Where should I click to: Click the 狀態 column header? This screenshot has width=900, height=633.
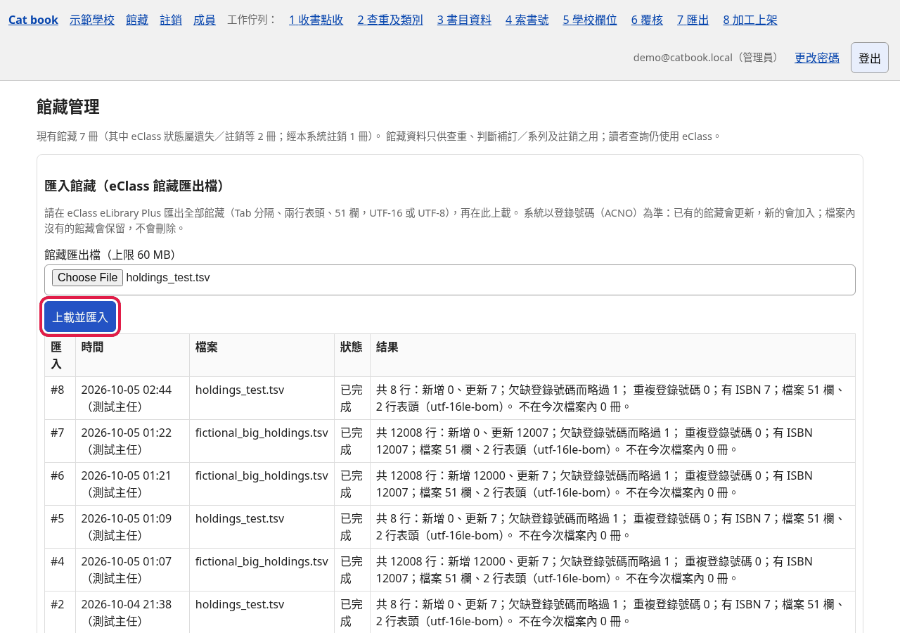352,355
